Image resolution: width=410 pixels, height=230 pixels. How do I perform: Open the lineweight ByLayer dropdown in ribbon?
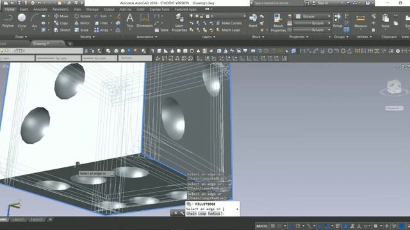313,23
